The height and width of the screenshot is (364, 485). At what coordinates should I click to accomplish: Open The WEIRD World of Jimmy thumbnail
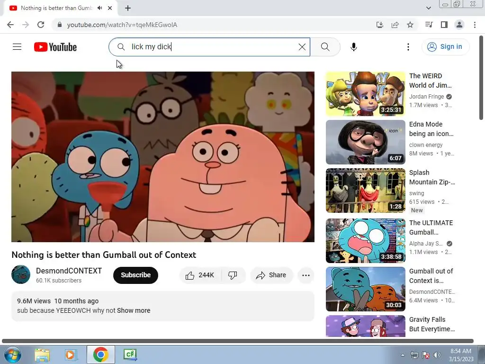click(365, 94)
